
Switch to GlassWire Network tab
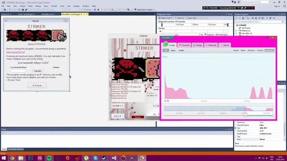pyautogui.click(x=211, y=45)
